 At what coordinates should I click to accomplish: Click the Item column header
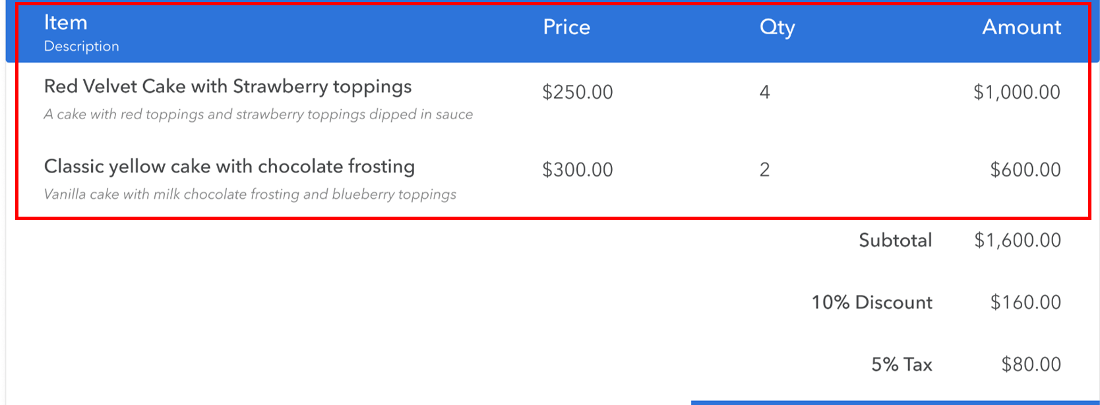[65, 22]
